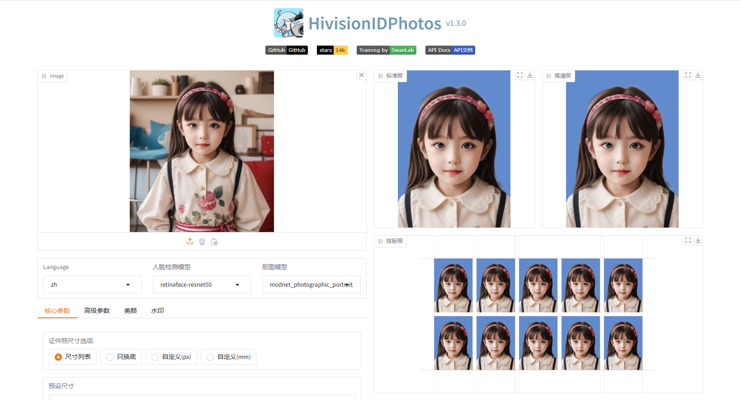The height and width of the screenshot is (400, 741).
Task: Open the 人脸检测模型 dropdown retinaface-resnet50
Action: [x=202, y=284]
